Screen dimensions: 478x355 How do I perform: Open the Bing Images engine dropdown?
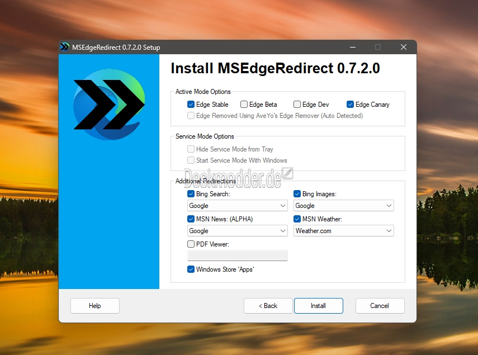[x=344, y=206]
